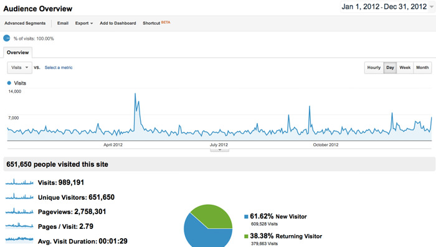Screen dimensions: 436x247
Task: Open the date range dropdown Jan 1 - Dec 31, 2012
Action: click(x=387, y=7)
